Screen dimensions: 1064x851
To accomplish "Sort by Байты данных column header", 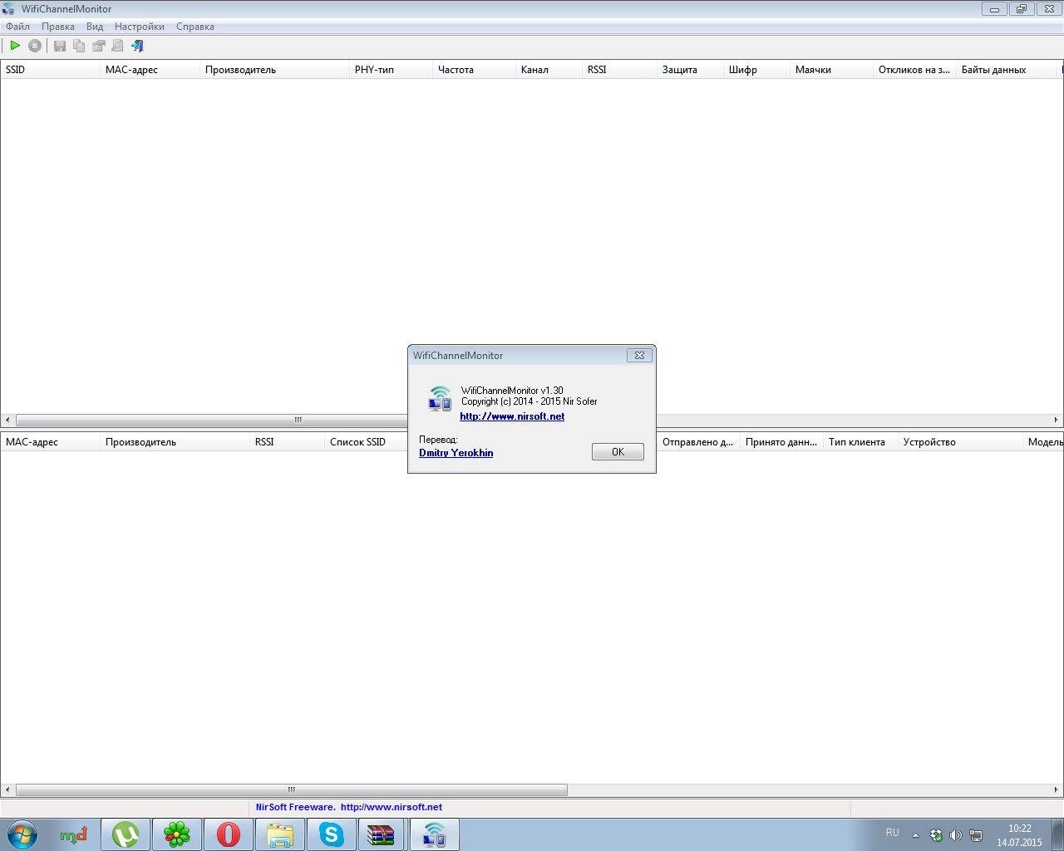I will click(1006, 70).
